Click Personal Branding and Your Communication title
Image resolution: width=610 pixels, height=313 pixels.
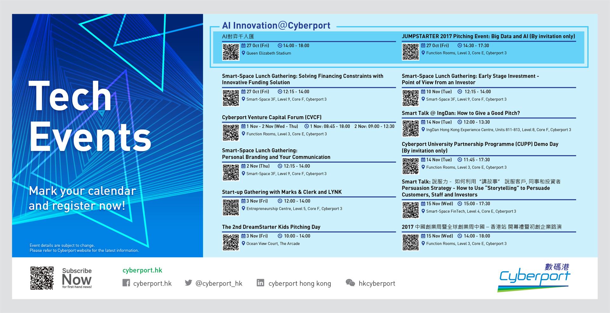[276, 154]
